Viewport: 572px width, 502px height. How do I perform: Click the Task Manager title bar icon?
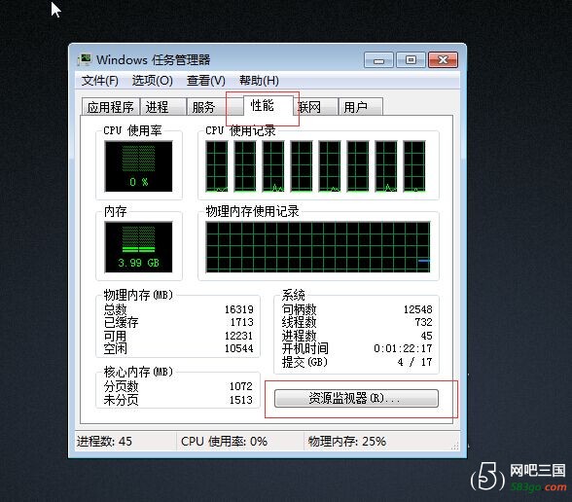coord(85,59)
